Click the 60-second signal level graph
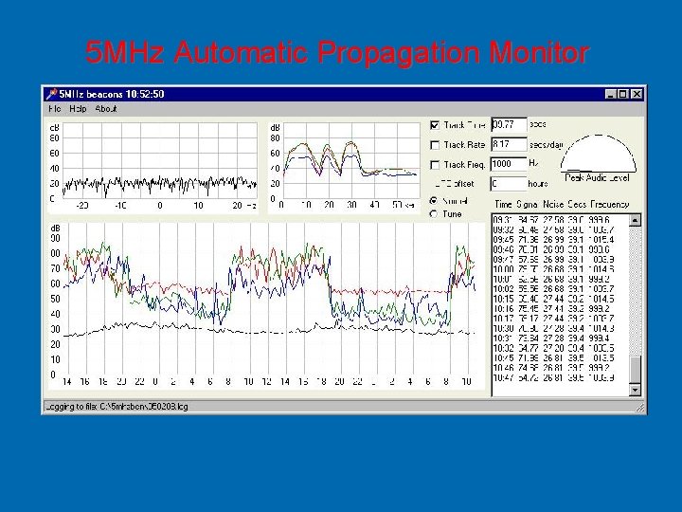This screenshot has width=682, height=512. coord(344,168)
